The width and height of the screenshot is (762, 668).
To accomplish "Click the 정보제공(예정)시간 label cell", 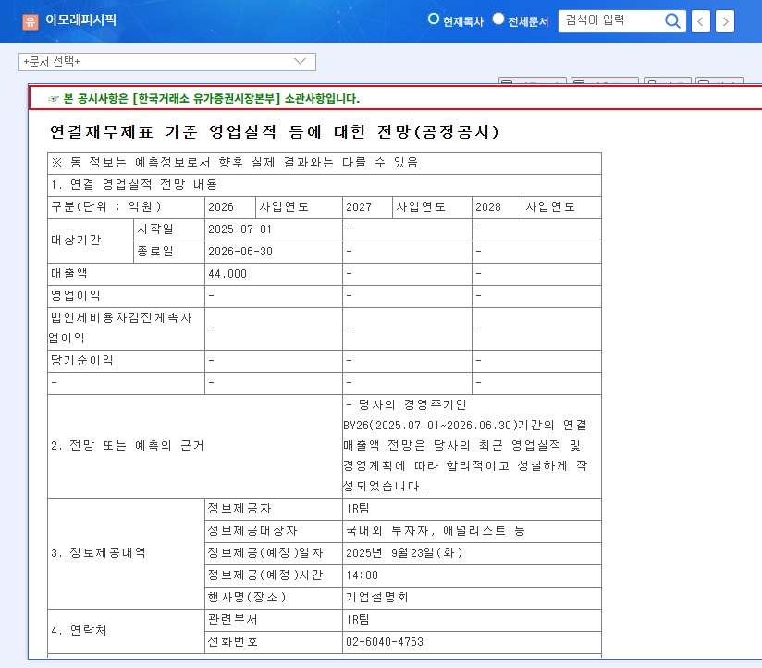I will click(x=274, y=575).
